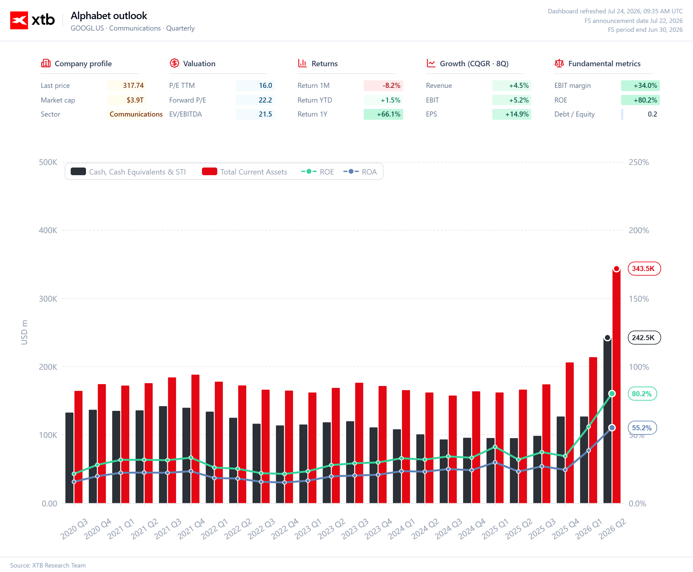
Task: Toggle the ROE series in legend
Action: pyautogui.click(x=317, y=172)
